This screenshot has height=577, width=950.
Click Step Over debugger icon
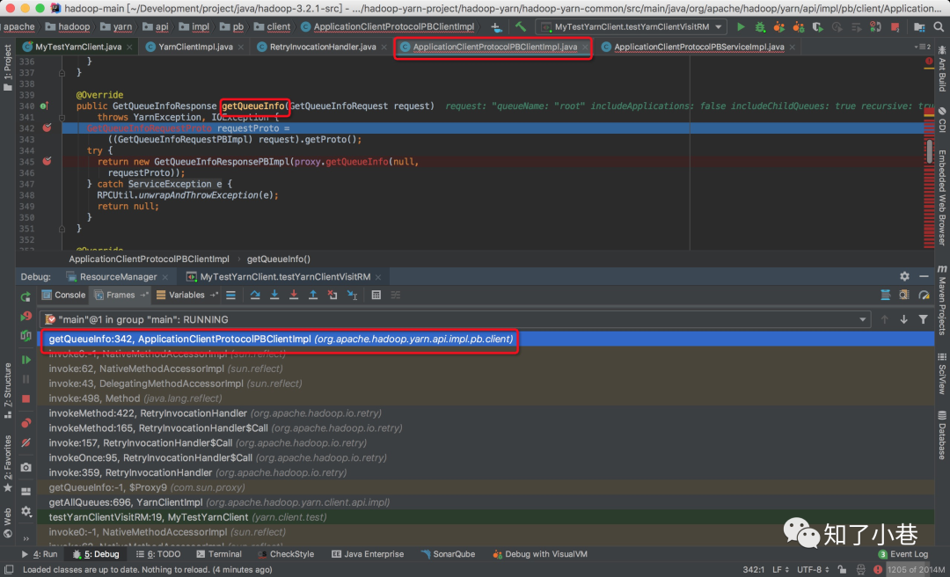[255, 296]
